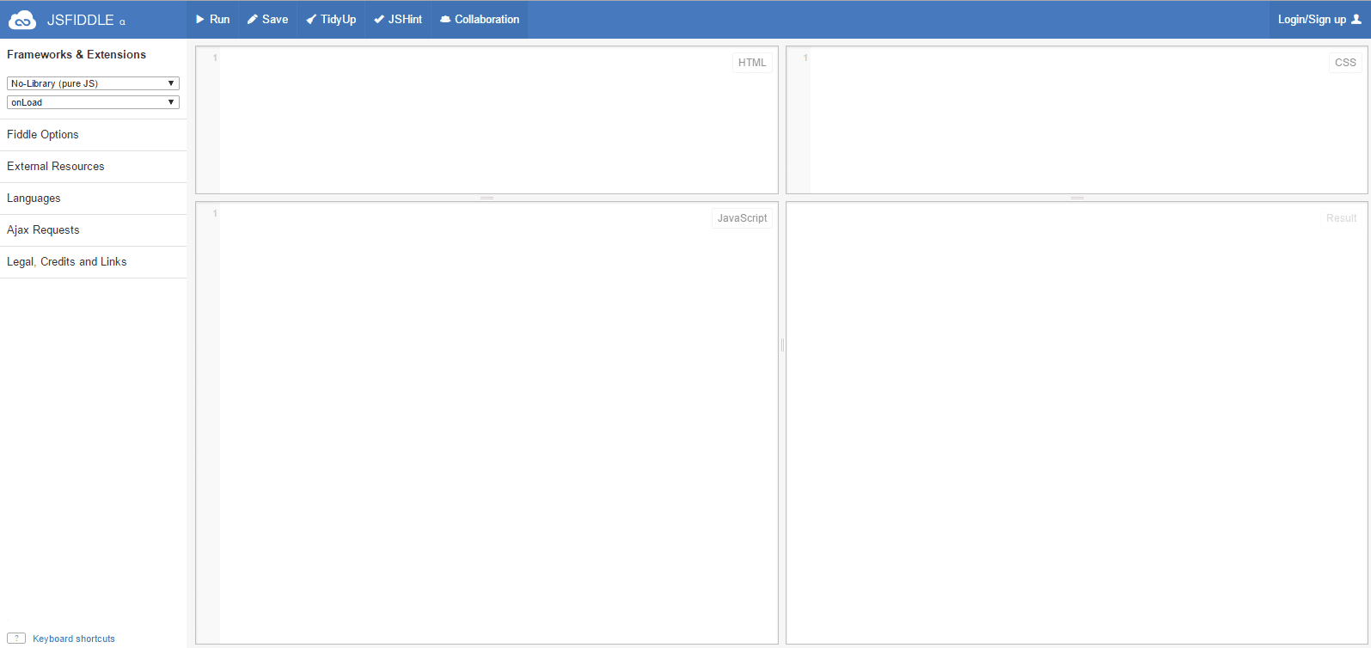This screenshot has height=648, width=1371.
Task: Click the resize handle between HTML and JavaScript
Action: click(487, 198)
